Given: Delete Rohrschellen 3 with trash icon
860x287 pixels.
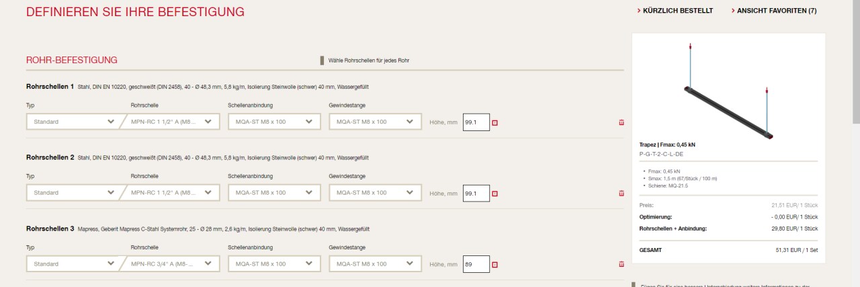Looking at the screenshot, I should [x=621, y=264].
